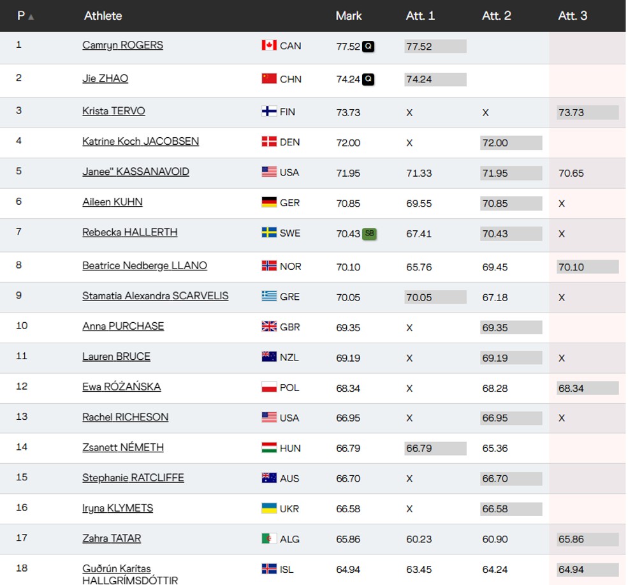The image size is (628, 585).
Task: Open Katrine Koch JACOBSEN profile
Action: 140,142
